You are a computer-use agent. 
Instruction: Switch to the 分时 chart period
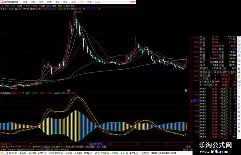[x=6, y=6]
